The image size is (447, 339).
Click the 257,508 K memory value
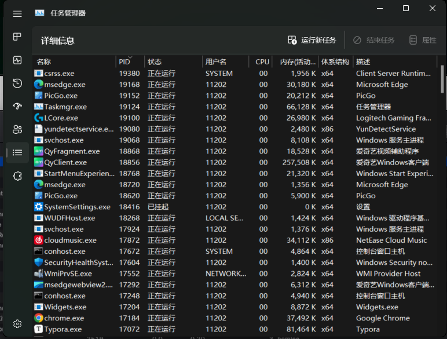click(299, 162)
